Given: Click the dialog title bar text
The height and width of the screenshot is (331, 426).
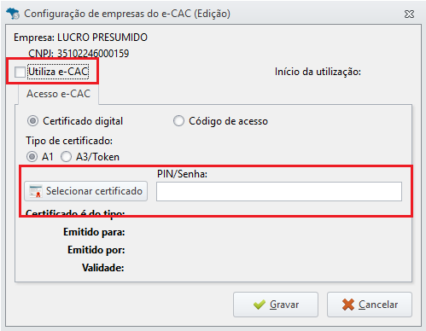Looking at the screenshot, I should click(127, 14).
